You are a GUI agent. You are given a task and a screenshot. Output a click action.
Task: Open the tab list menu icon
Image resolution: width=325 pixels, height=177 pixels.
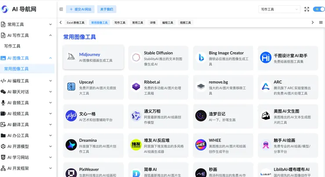(x=321, y=22)
